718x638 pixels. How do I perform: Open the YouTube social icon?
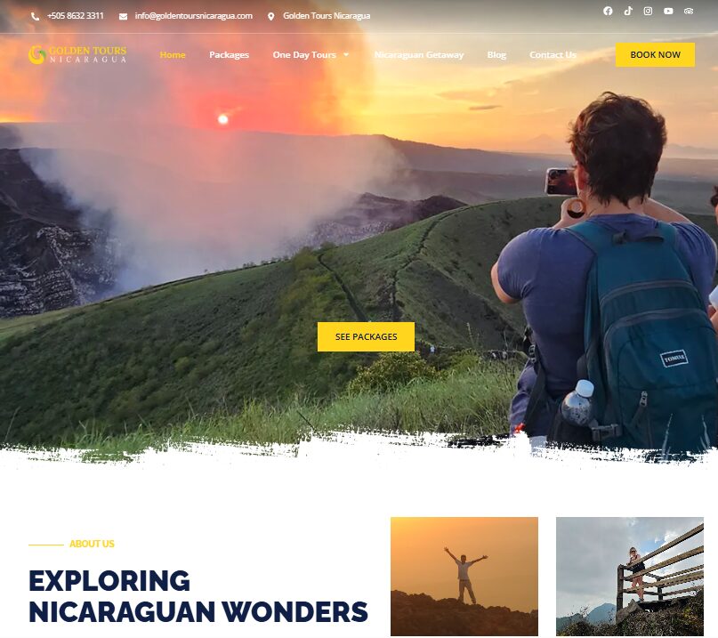(x=668, y=11)
